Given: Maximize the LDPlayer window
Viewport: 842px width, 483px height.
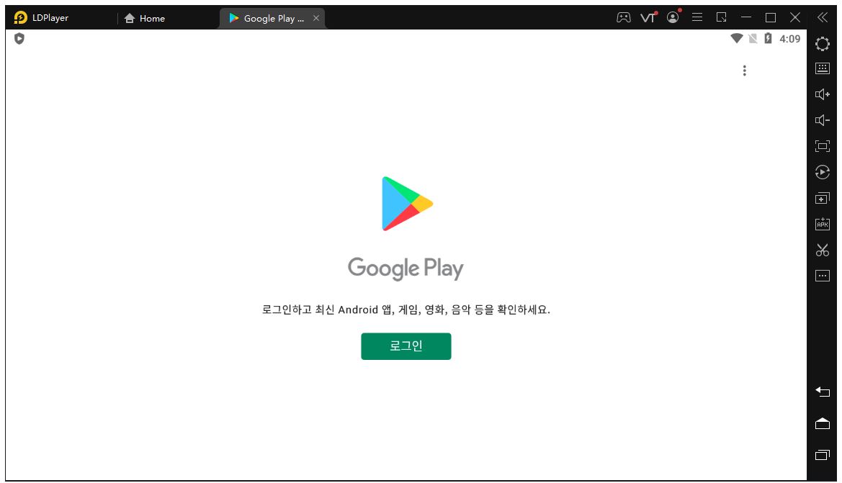Looking at the screenshot, I should point(771,18).
